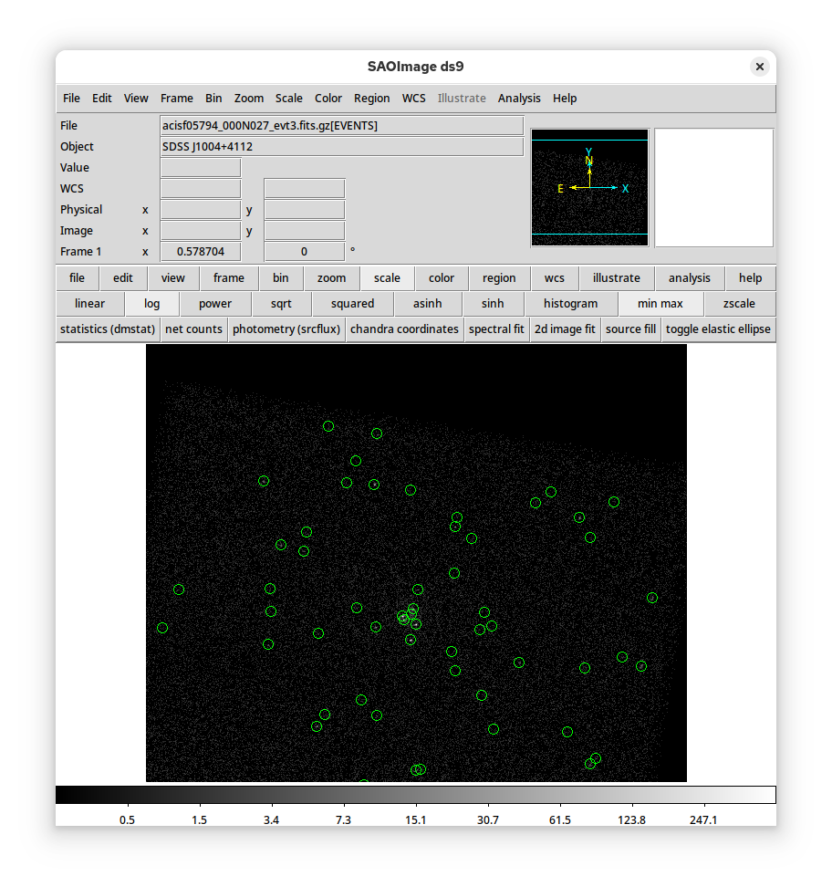The width and height of the screenshot is (832, 887).
Task: Click toggle elastic ellipse
Action: (x=718, y=329)
